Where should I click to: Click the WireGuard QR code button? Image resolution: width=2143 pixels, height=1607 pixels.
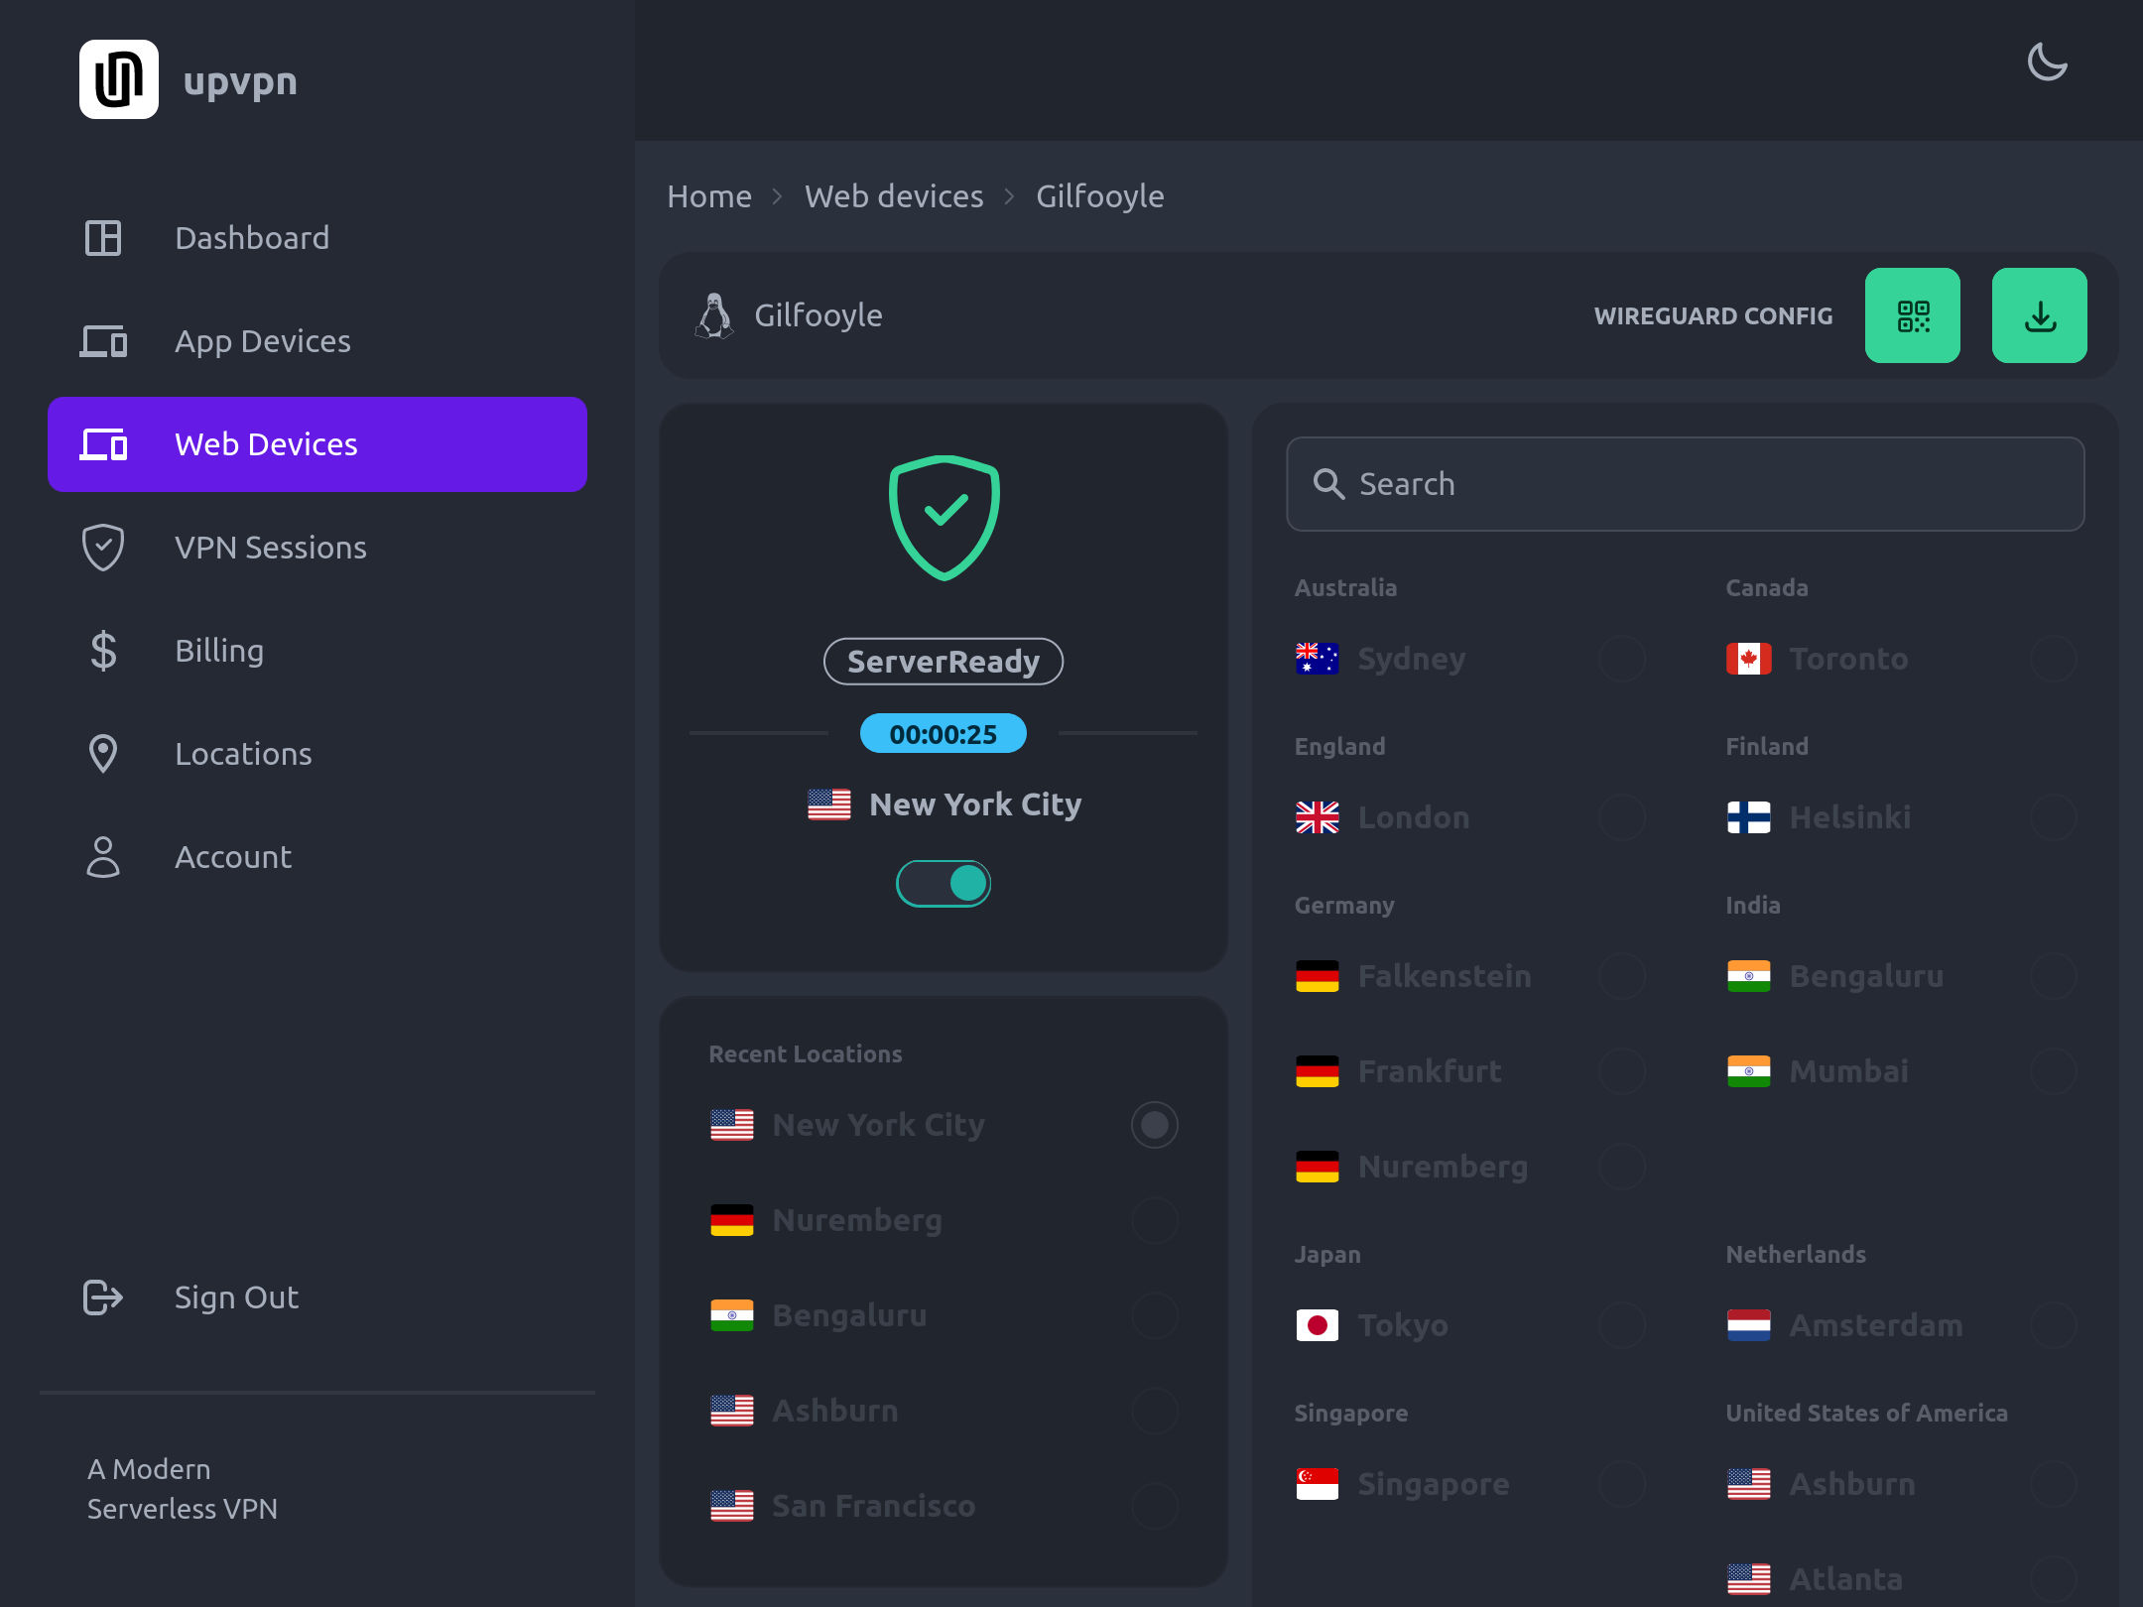[x=1912, y=315]
